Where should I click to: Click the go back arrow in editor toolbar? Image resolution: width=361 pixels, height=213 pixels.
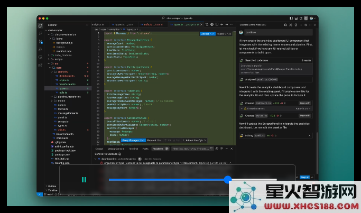coord(221,24)
